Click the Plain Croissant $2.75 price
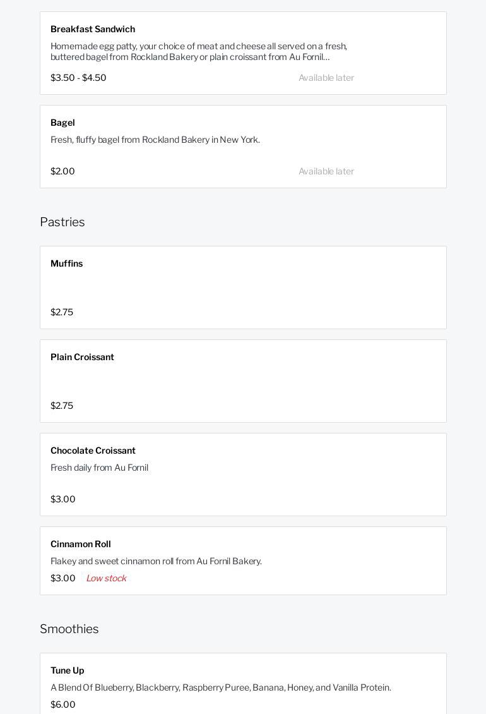 pos(62,406)
